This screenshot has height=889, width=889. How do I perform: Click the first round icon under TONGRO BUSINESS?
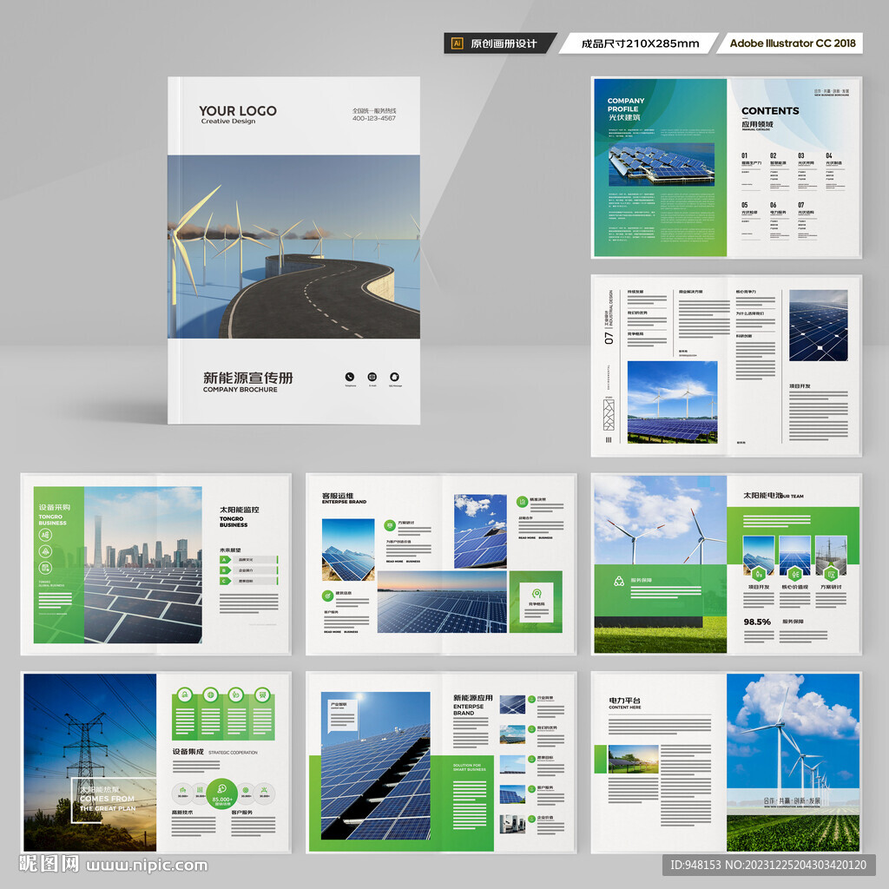45,535
